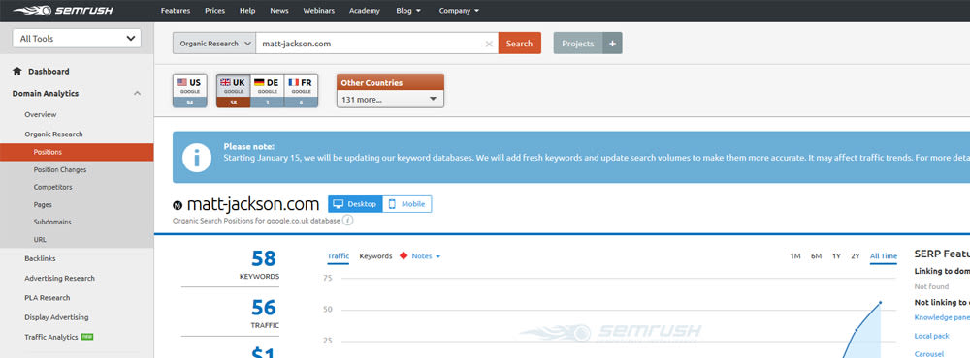This screenshot has height=358, width=970.
Task: Set chart range to 1Y
Action: point(836,256)
